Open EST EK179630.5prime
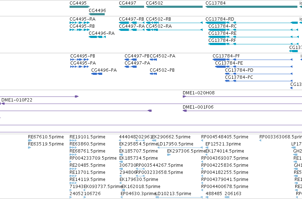 [121, 183]
